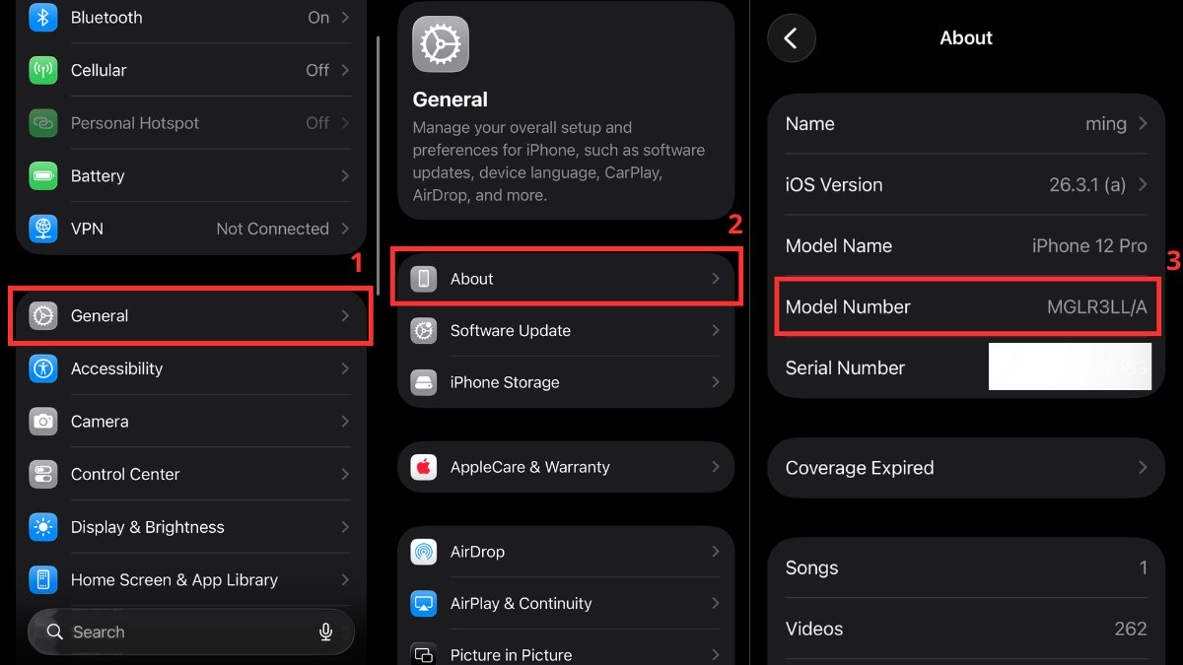Screen dimensions: 1183x665
Task: Tap the Display & Brightness sun icon
Action: (43, 527)
